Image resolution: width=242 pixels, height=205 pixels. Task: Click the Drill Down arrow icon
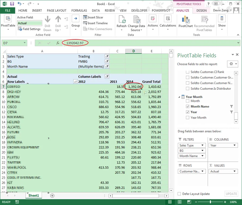click(x=47, y=19)
